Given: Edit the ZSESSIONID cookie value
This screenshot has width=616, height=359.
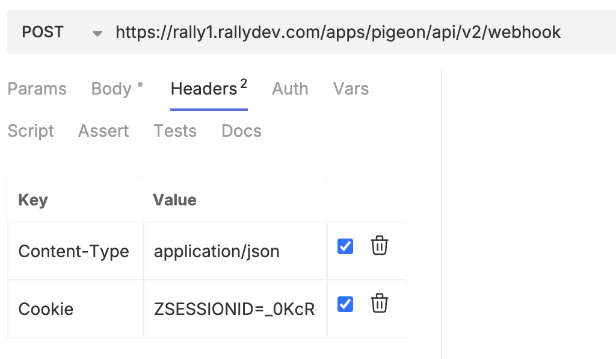Looking at the screenshot, I should [x=234, y=309].
